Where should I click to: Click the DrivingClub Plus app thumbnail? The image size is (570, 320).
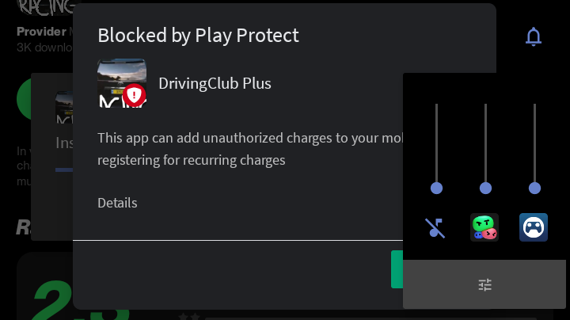click(122, 83)
